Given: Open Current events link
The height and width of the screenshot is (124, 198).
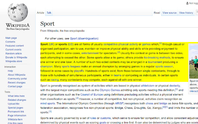Looking at the screenshot, I should pos(13,50).
